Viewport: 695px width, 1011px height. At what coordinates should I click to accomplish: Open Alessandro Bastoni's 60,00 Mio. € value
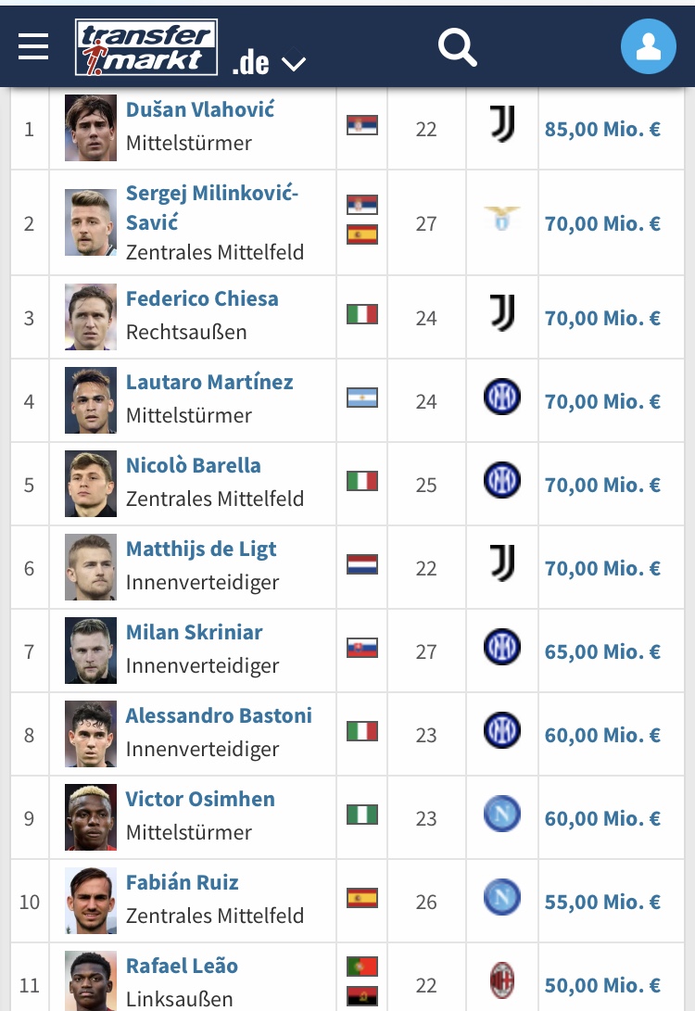tap(603, 735)
